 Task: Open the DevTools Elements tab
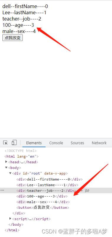click(34, 143)
